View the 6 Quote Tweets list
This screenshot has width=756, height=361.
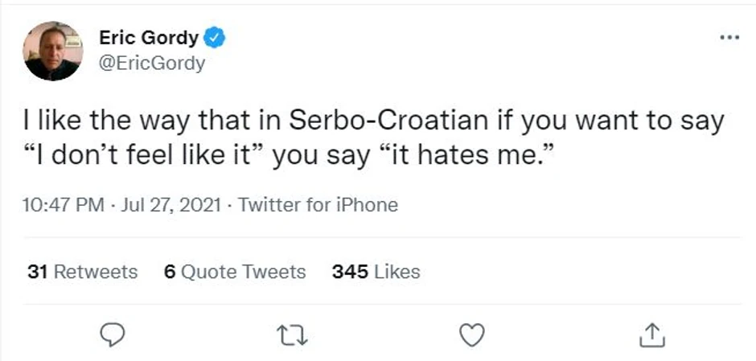tap(234, 272)
